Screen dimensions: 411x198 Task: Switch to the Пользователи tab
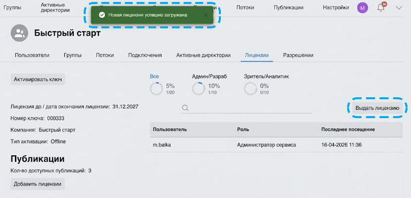click(x=32, y=55)
